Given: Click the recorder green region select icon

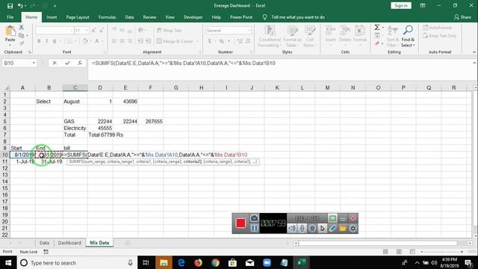Looking at the screenshot, I should [332, 218].
